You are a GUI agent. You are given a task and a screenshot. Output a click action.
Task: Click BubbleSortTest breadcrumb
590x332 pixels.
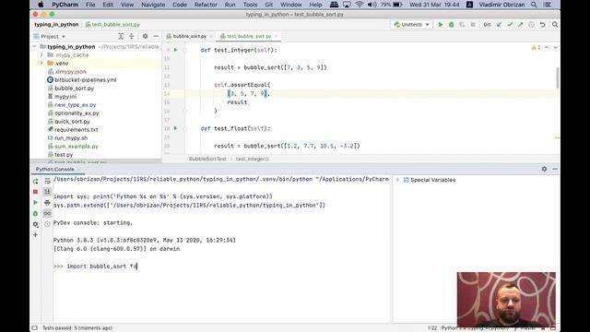click(207, 159)
